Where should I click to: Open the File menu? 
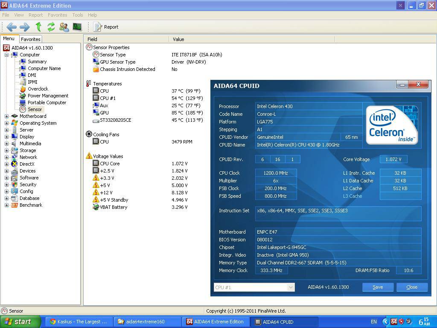point(6,15)
